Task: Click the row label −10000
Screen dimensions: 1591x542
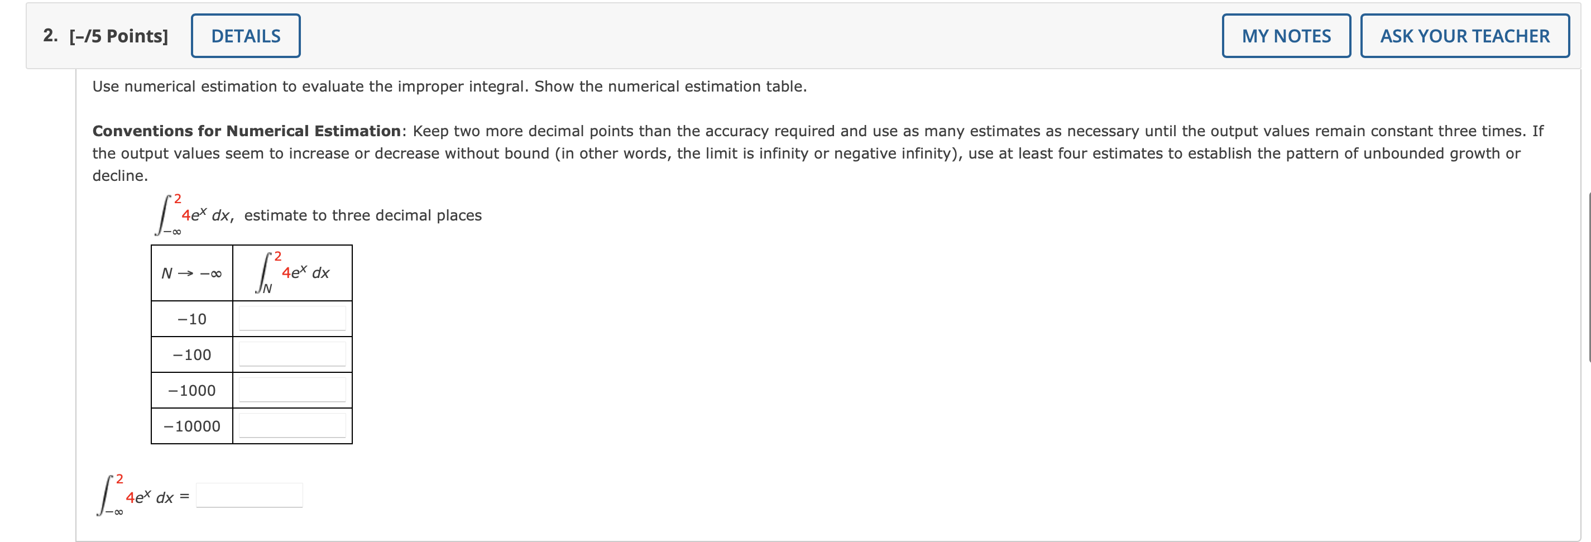Action: coord(193,426)
